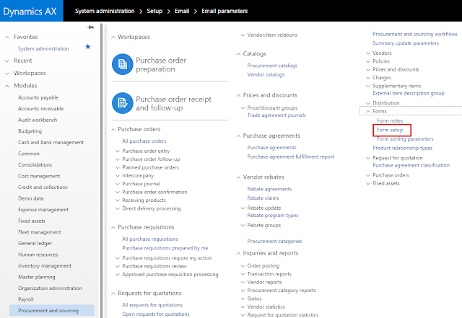The width and height of the screenshot is (462, 318).
Task: Open the Purchase order preparation workspace icon
Action: [123, 64]
